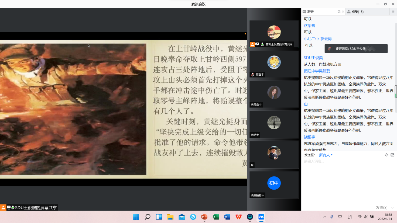Open the Wi-Fi network tray icon

click(x=360, y=217)
